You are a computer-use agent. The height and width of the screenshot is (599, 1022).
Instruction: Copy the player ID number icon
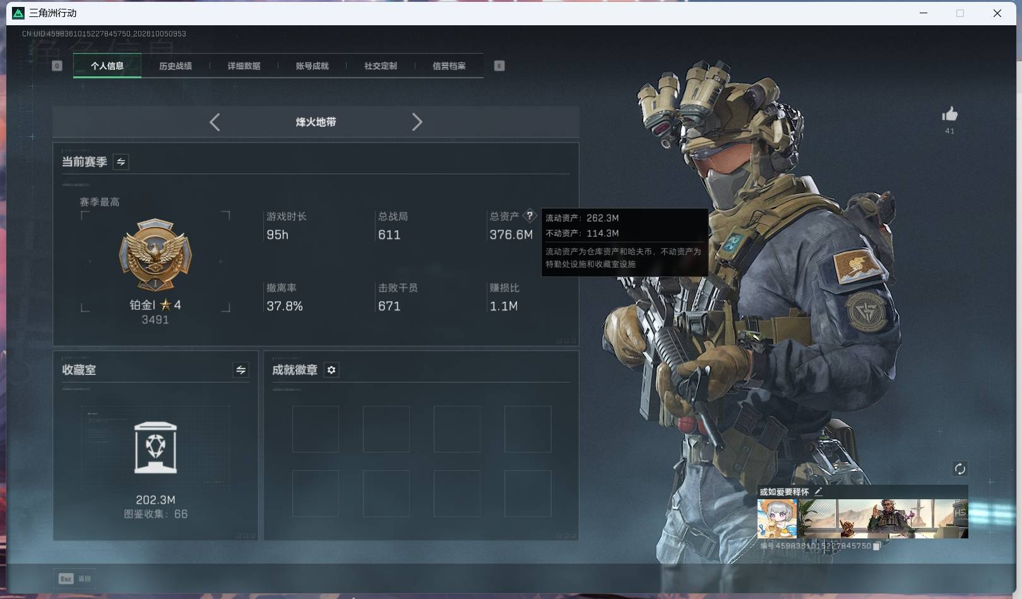876,546
